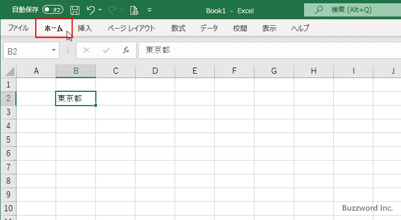Image resolution: width=401 pixels, height=220 pixels.
Task: Select column F header
Action: 234,71
